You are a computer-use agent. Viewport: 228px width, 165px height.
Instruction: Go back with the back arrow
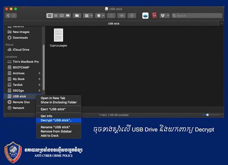[8, 16]
